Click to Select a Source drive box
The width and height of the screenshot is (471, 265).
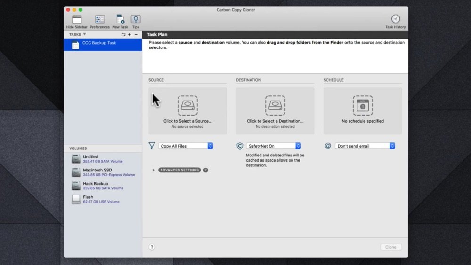coord(187,111)
